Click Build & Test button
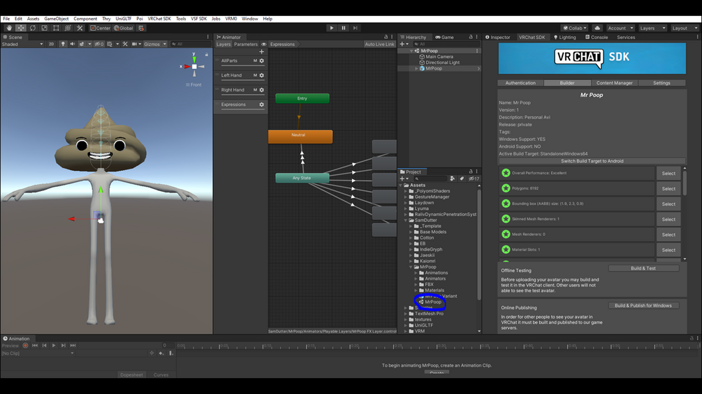This screenshot has width=702, height=394. [x=643, y=268]
